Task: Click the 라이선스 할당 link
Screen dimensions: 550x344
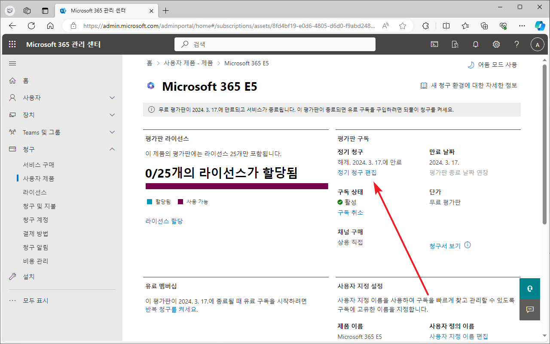Action: click(x=164, y=221)
